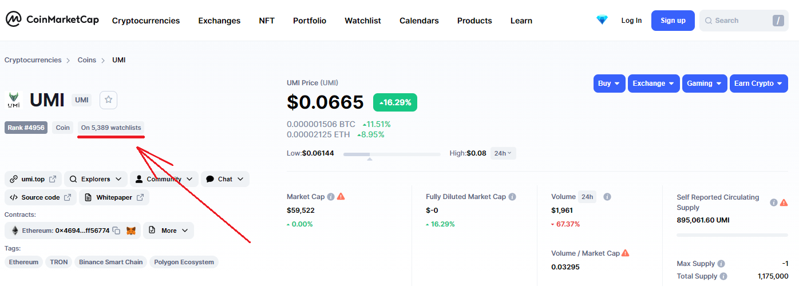
Task: Click the Coin type badge
Action: click(63, 128)
